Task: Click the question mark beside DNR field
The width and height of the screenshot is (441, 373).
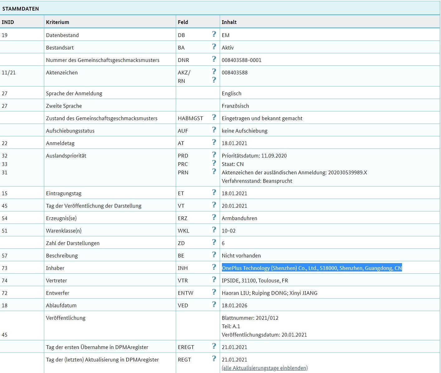Action: (x=214, y=59)
